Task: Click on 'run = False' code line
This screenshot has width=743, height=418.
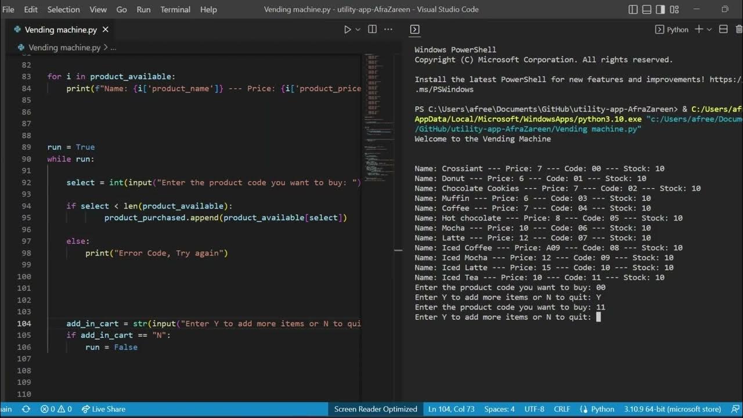Action: tap(111, 347)
